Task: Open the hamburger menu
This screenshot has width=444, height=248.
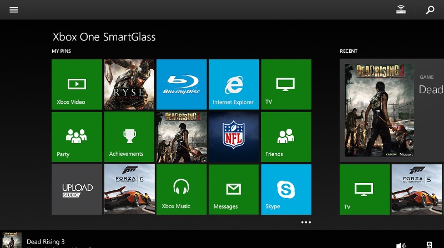Action: (x=13, y=10)
